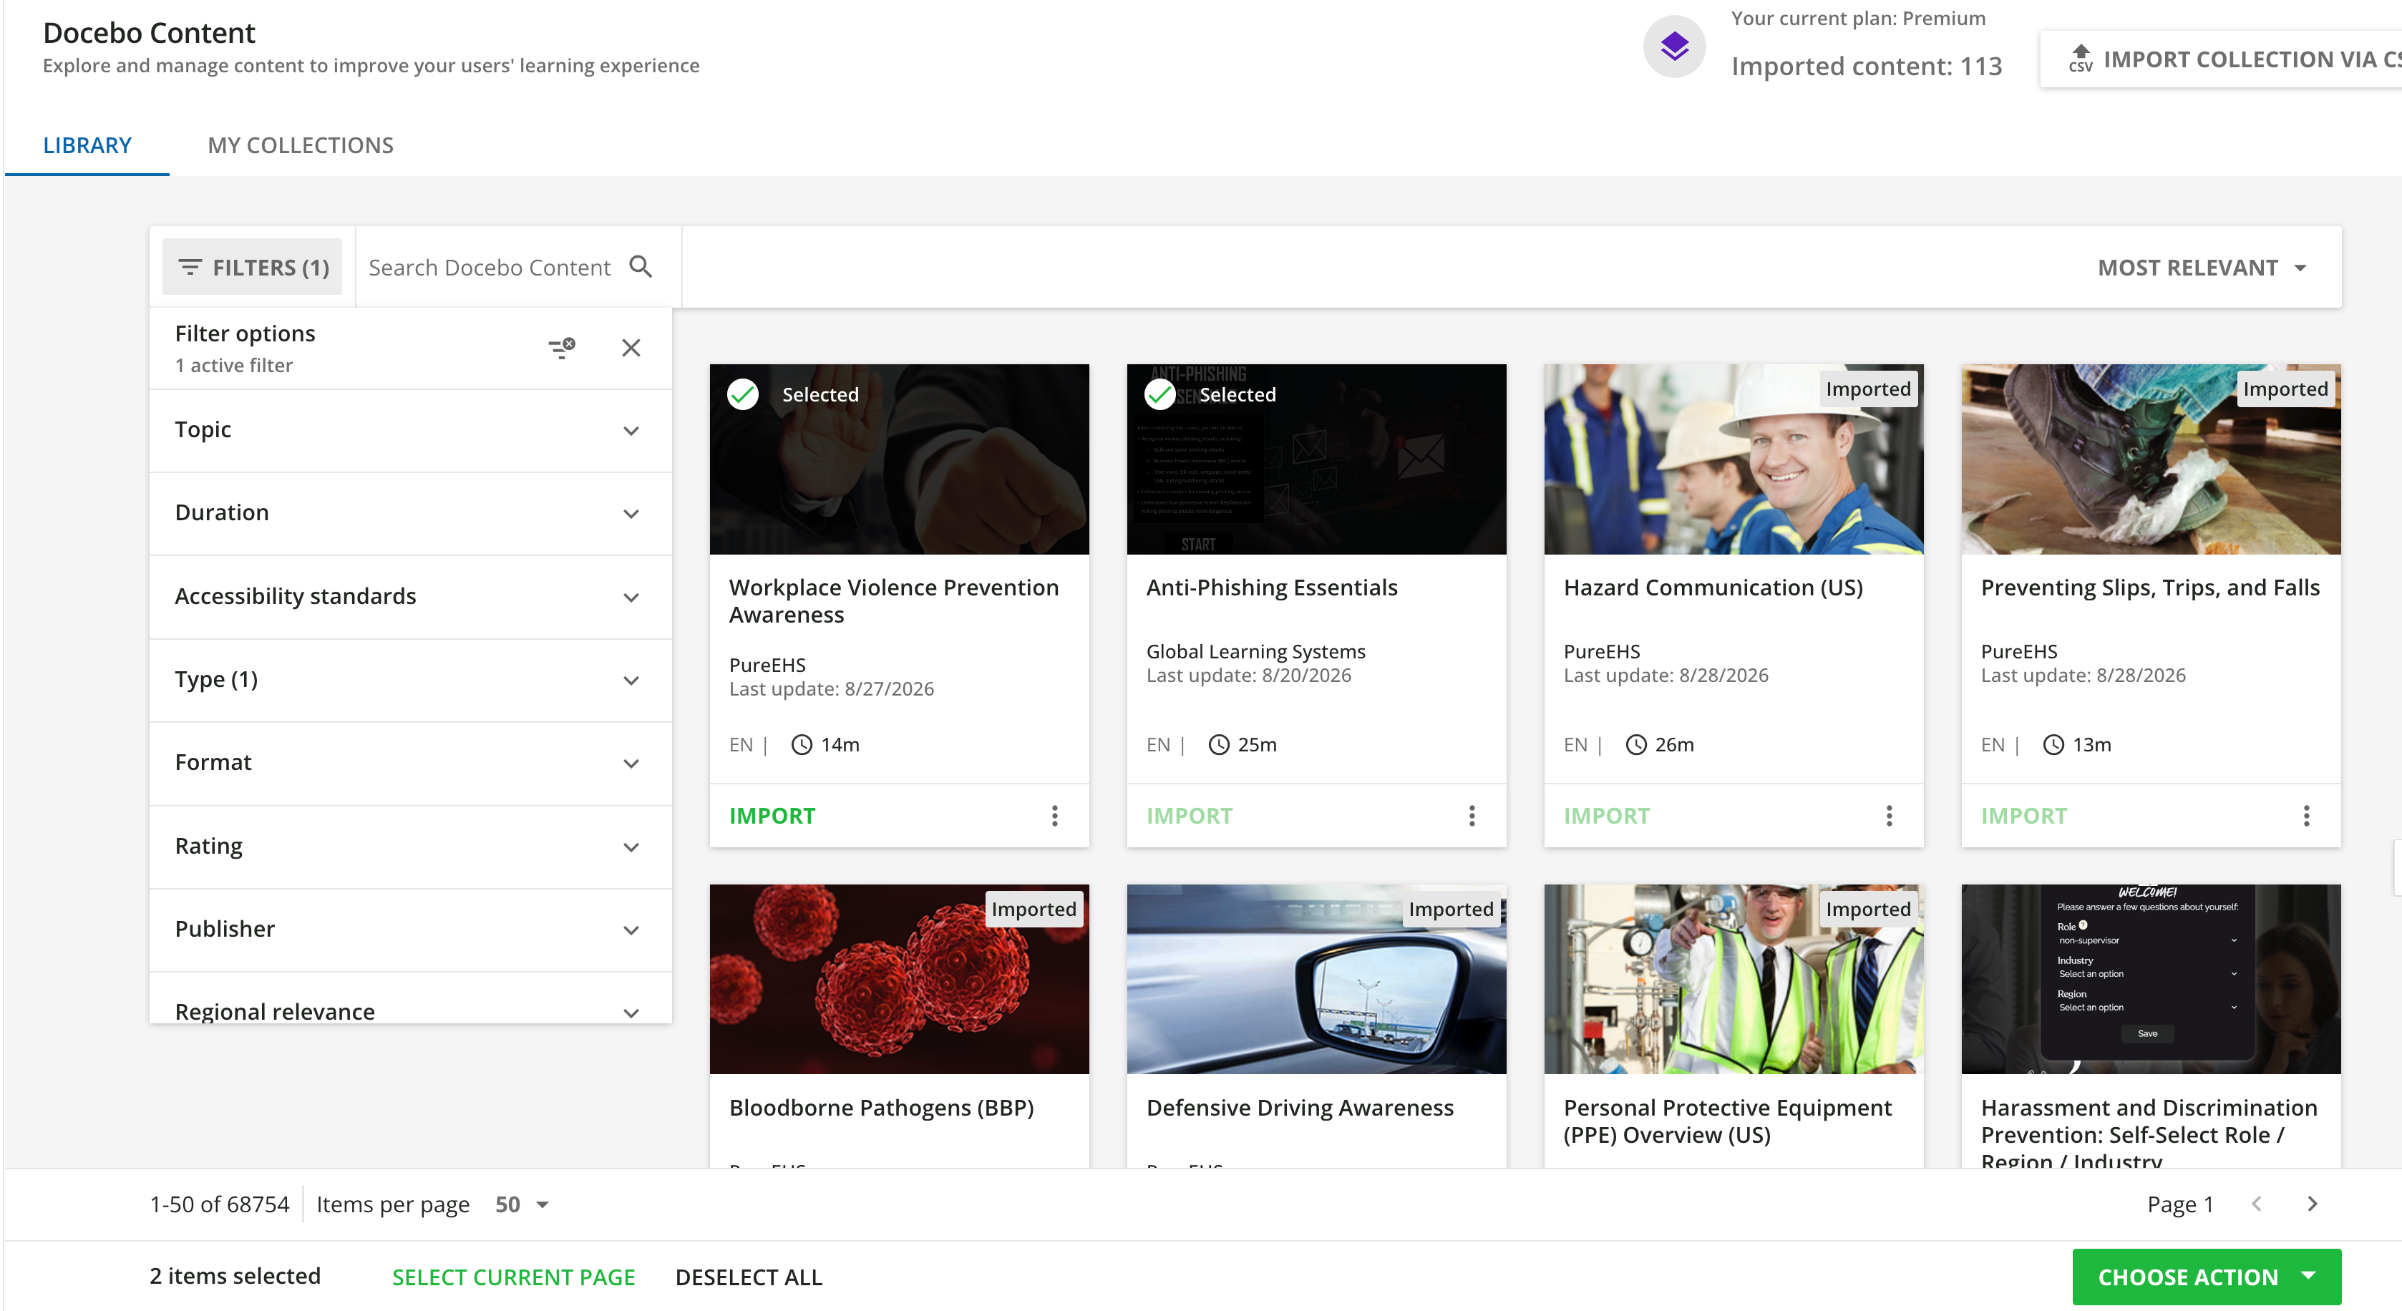This screenshot has height=1311, width=2402.
Task: Import the Workplace Violence Prevention Awareness course
Action: tap(772, 816)
